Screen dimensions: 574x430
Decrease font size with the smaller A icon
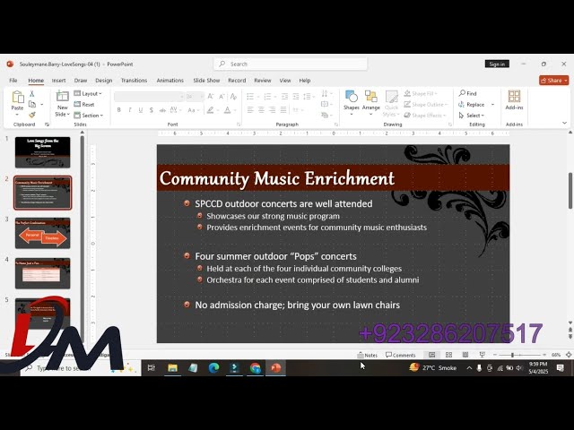(222, 97)
